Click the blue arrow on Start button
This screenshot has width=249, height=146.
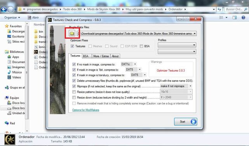tap(193, 122)
